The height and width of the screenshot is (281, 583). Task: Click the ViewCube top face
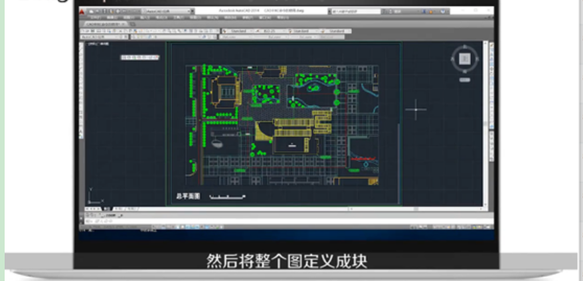coord(464,59)
